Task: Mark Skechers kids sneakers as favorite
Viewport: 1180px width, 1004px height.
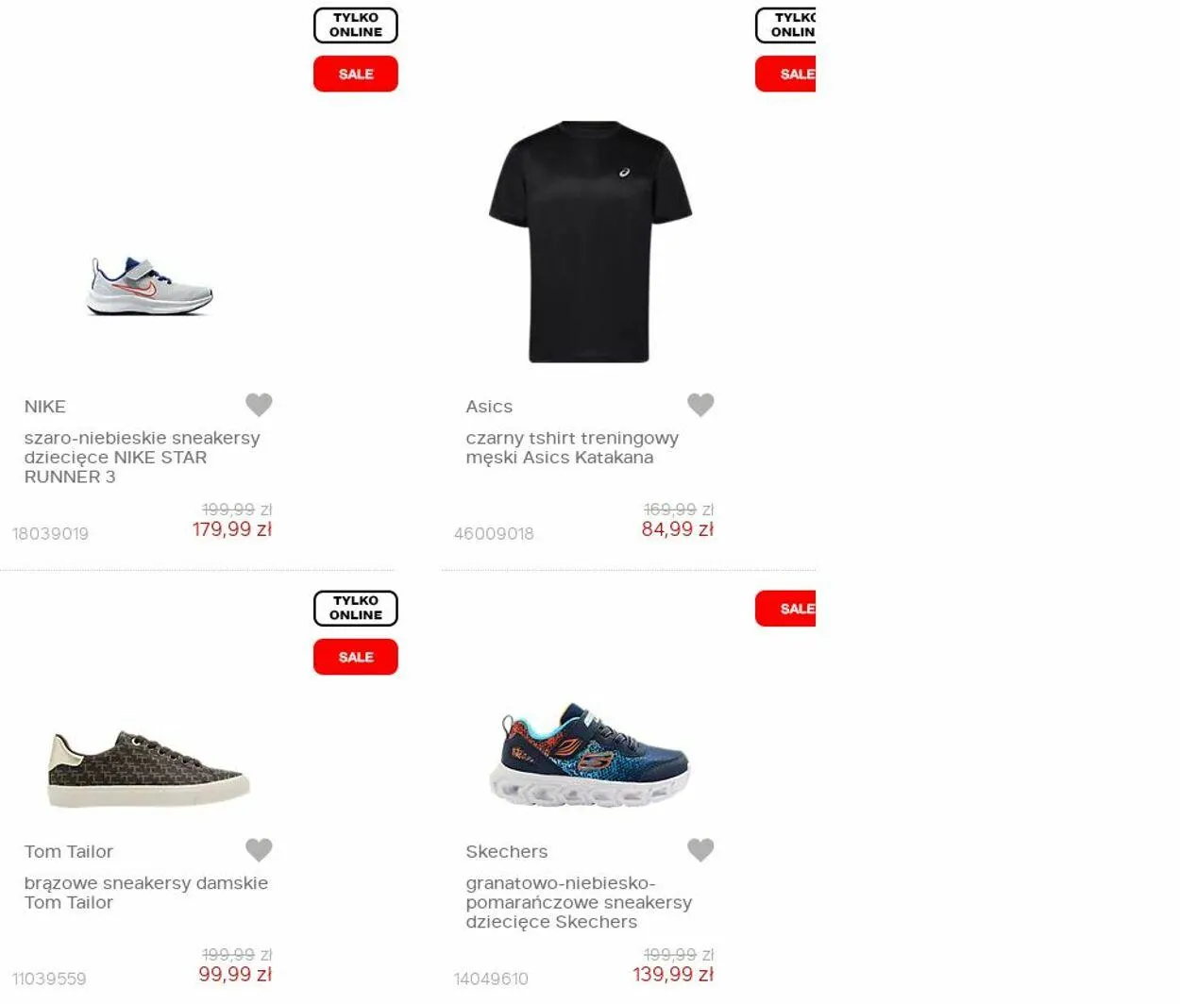Action: click(700, 850)
